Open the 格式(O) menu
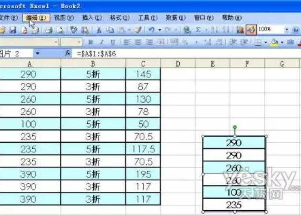This screenshot has height=215, width=301. pyautogui.click(x=120, y=18)
